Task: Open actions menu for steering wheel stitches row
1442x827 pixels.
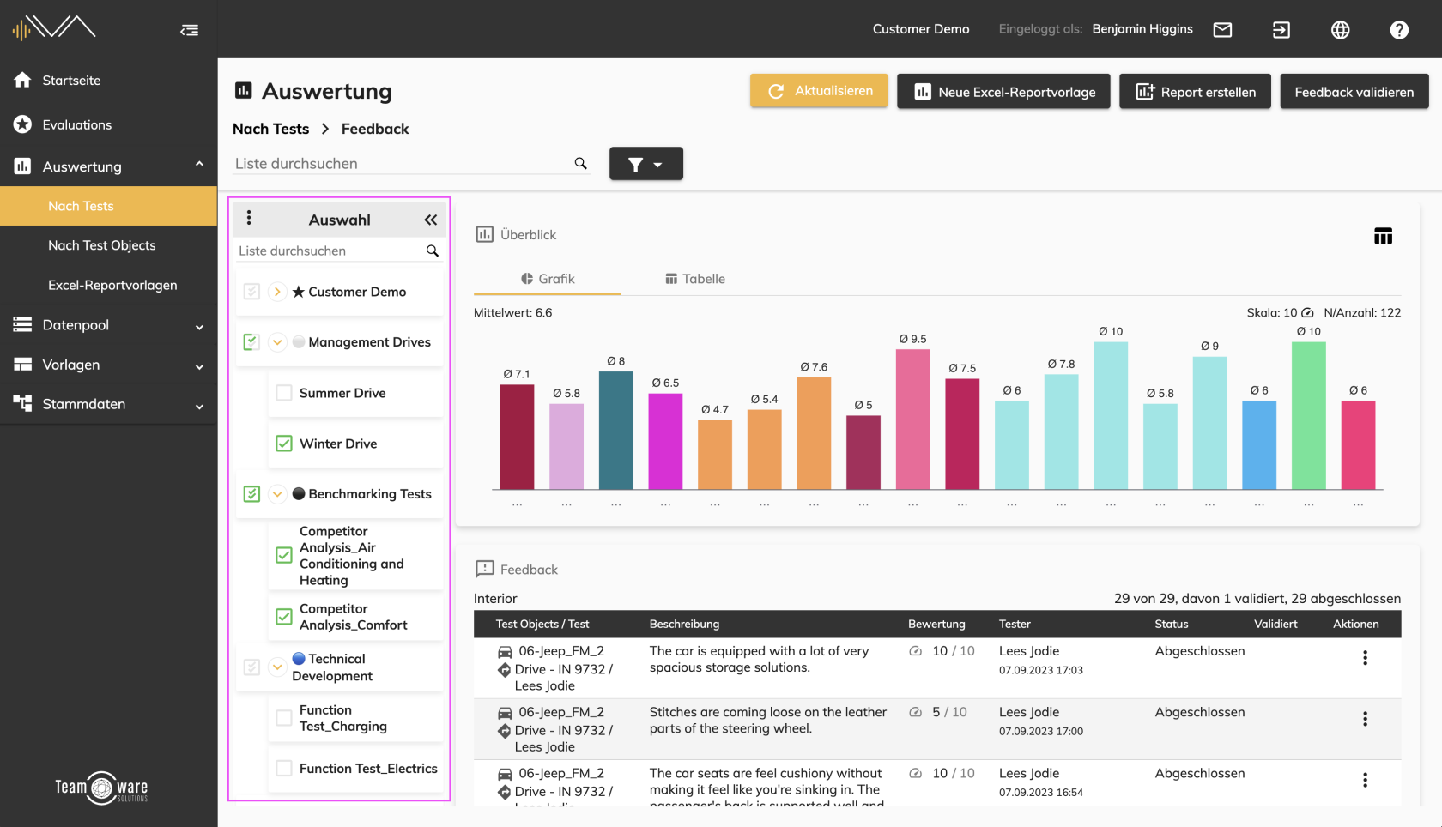Action: click(1365, 719)
